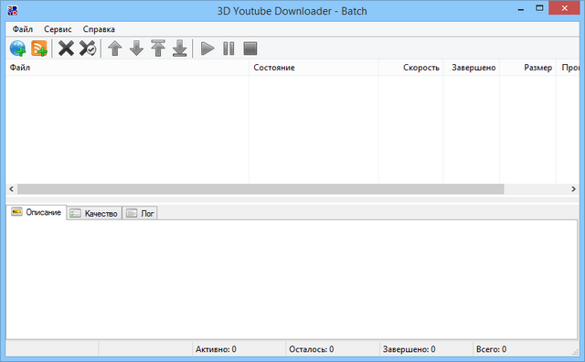This screenshot has height=362, width=585.
Task: Sort by the Файл column header
Action: [x=127, y=68]
